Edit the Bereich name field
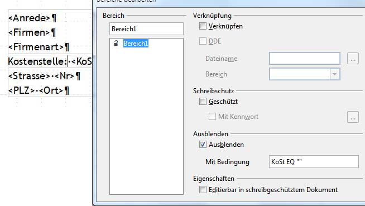The width and height of the screenshot is (365, 206). coord(146,29)
